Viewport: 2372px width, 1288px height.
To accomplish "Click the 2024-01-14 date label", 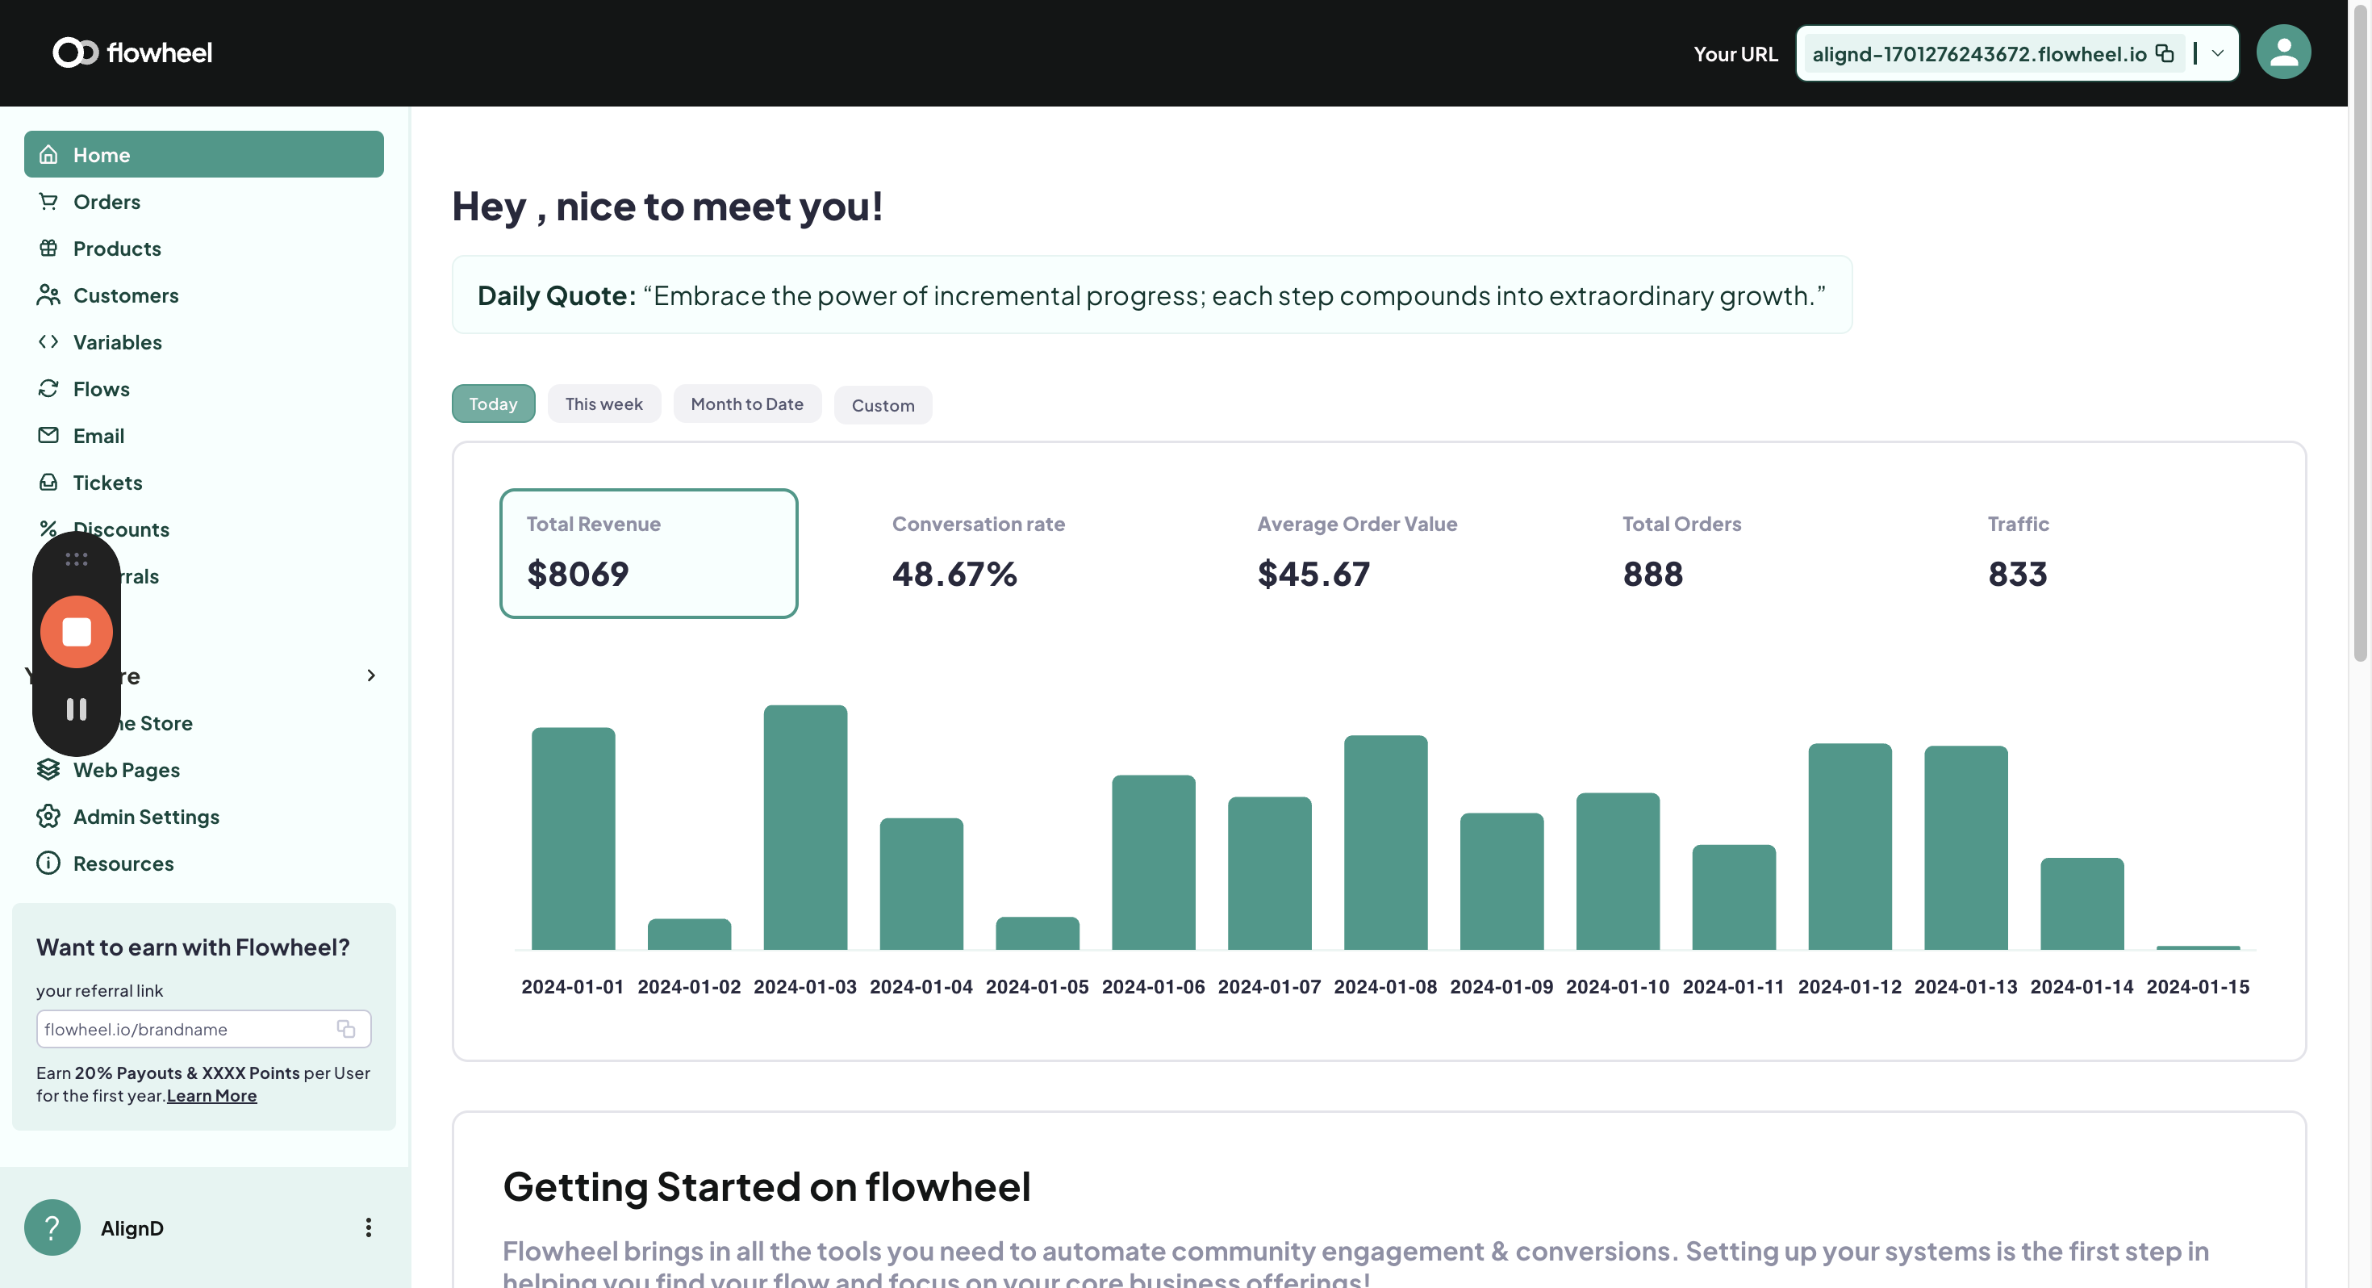I will [2082, 987].
